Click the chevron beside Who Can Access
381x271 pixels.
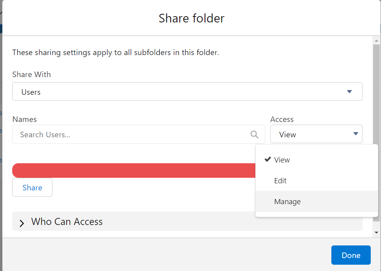(x=22, y=223)
